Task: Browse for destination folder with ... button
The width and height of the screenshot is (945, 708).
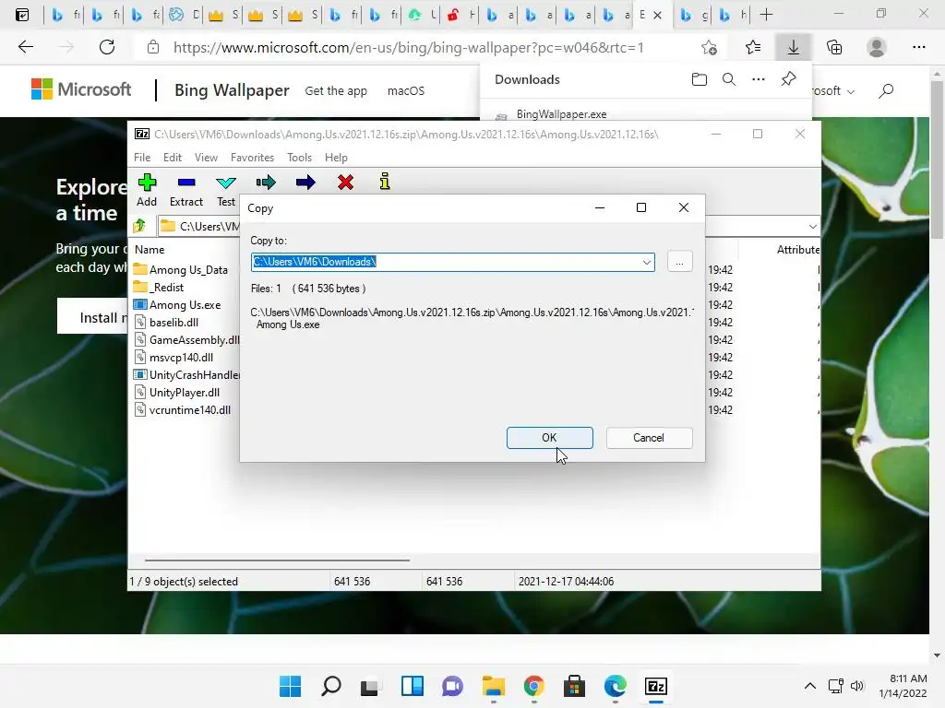Action: click(x=679, y=262)
